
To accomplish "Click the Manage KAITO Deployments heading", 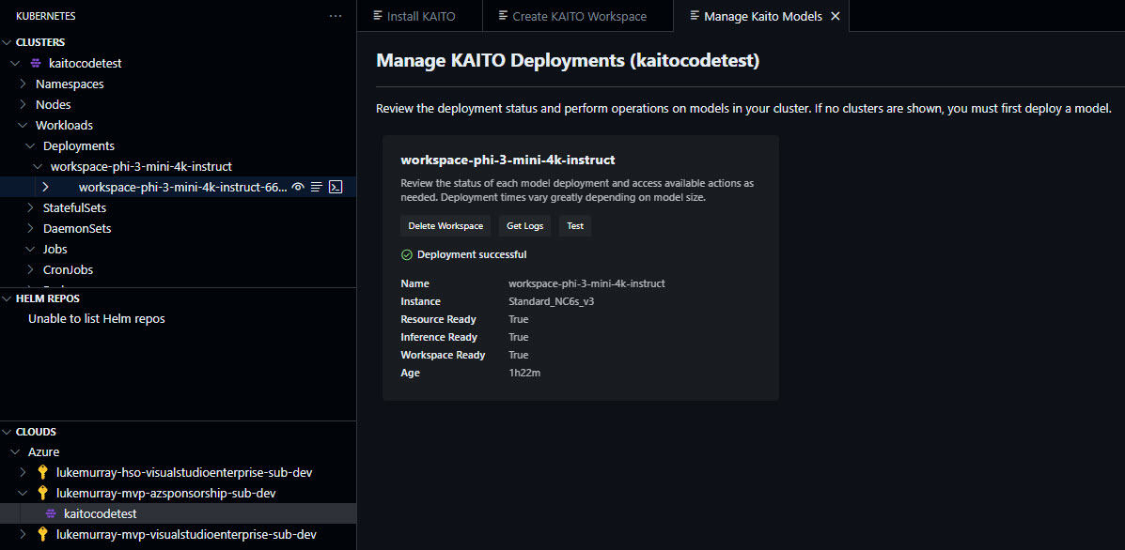I will (x=568, y=60).
